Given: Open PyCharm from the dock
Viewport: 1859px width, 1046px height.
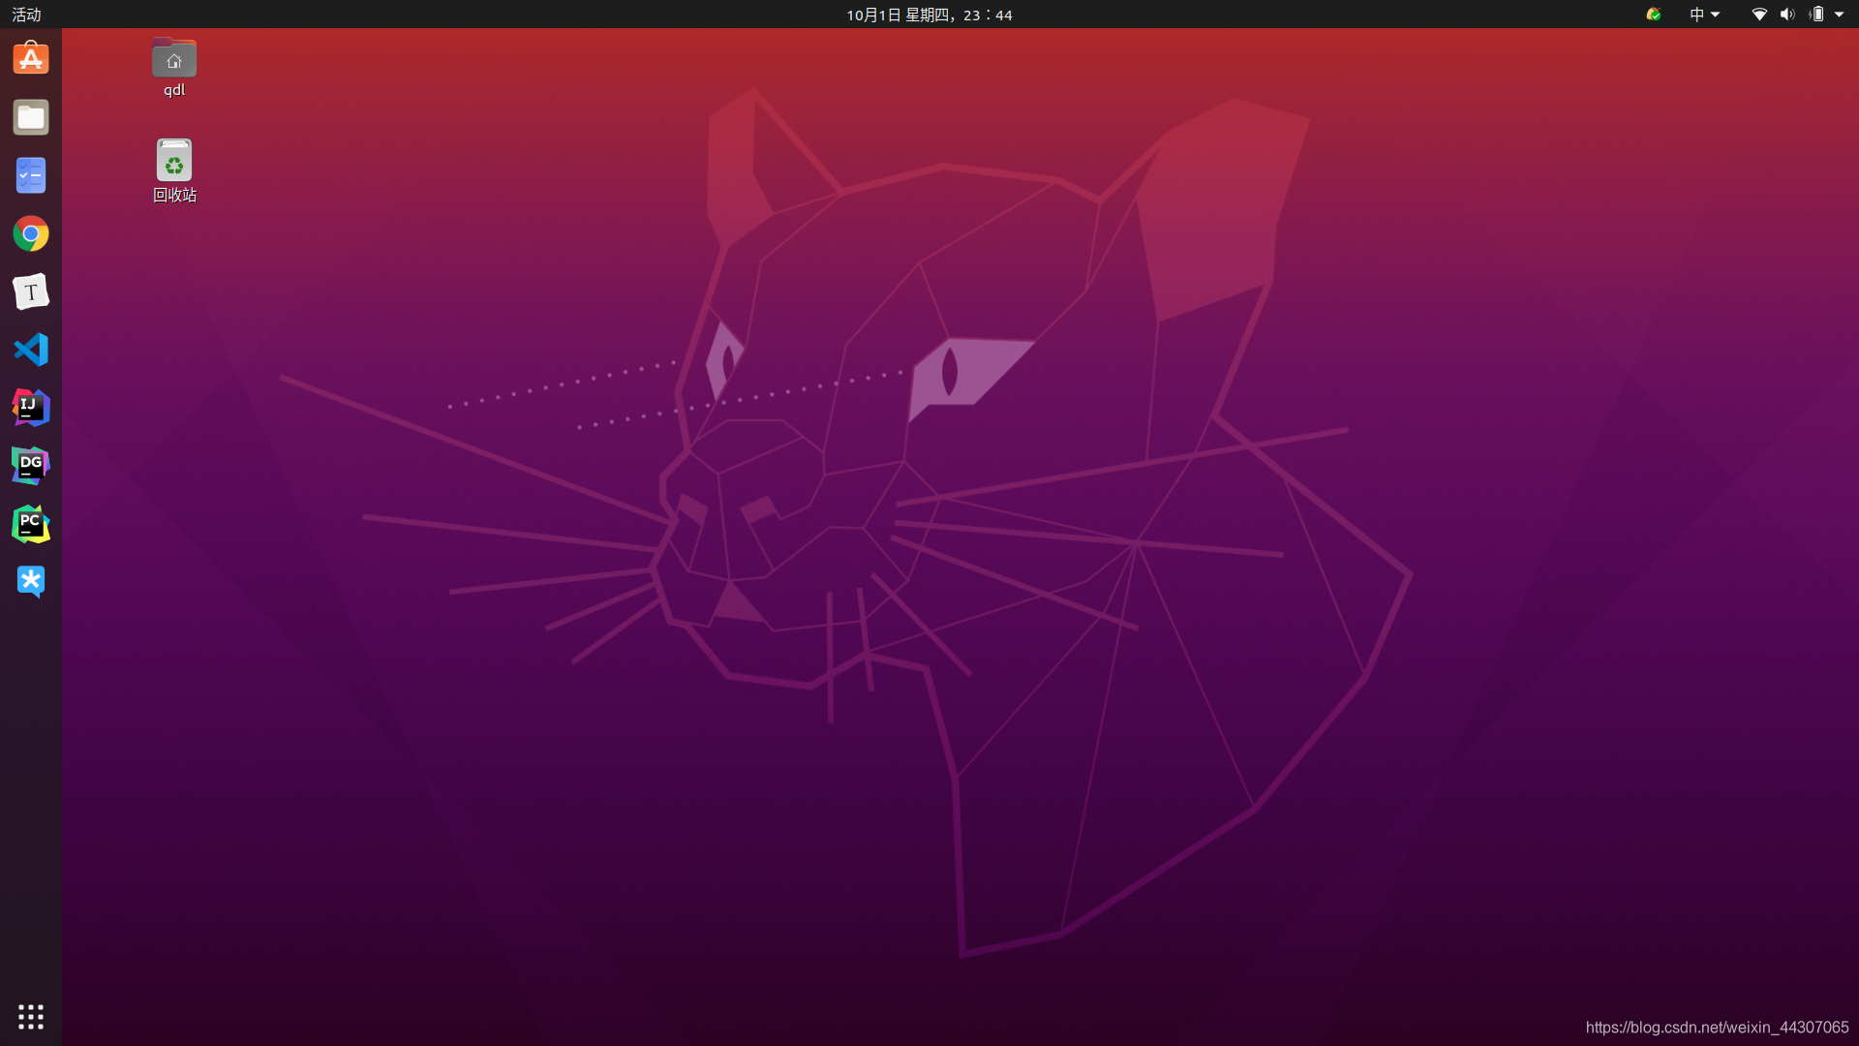Looking at the screenshot, I should (31, 524).
